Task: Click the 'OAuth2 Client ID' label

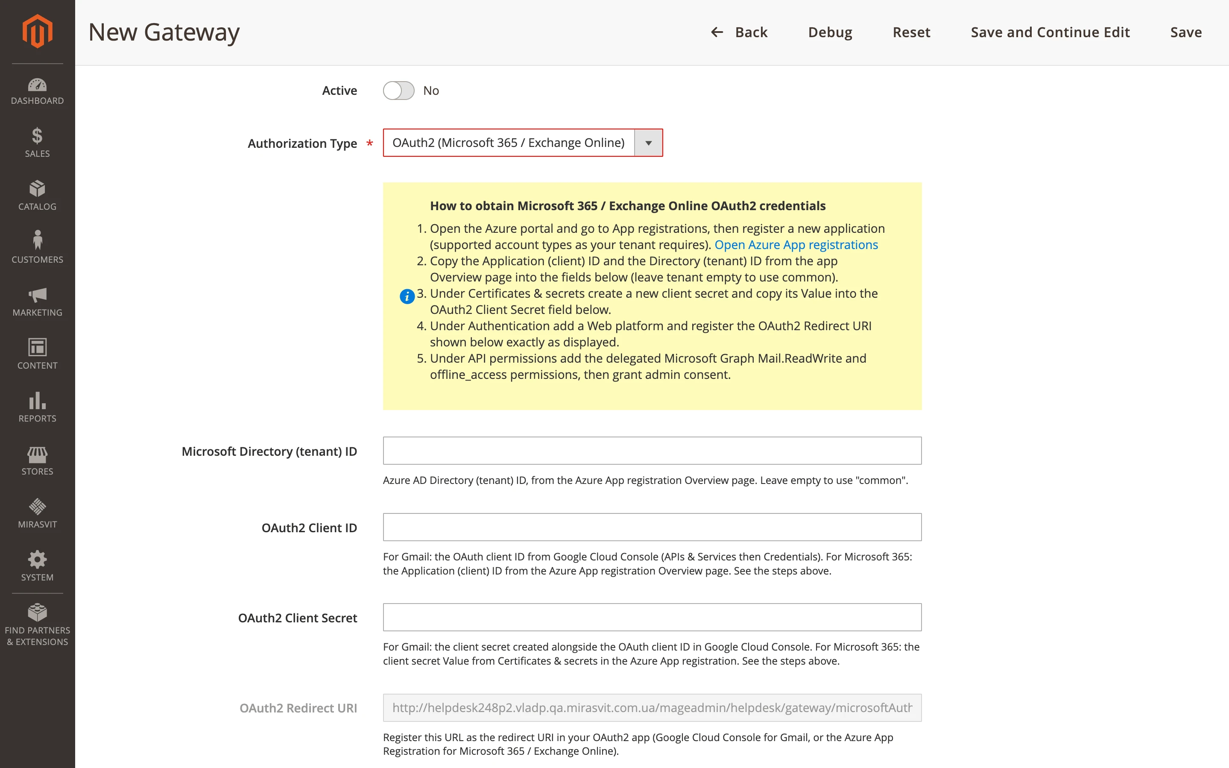Action: (x=309, y=528)
